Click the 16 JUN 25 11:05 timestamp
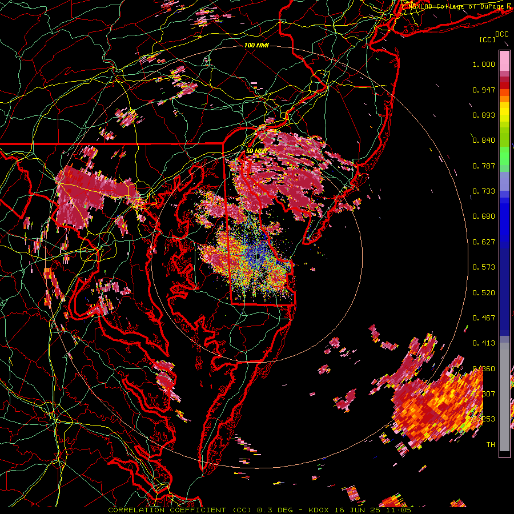The image size is (514, 514). pos(373,510)
